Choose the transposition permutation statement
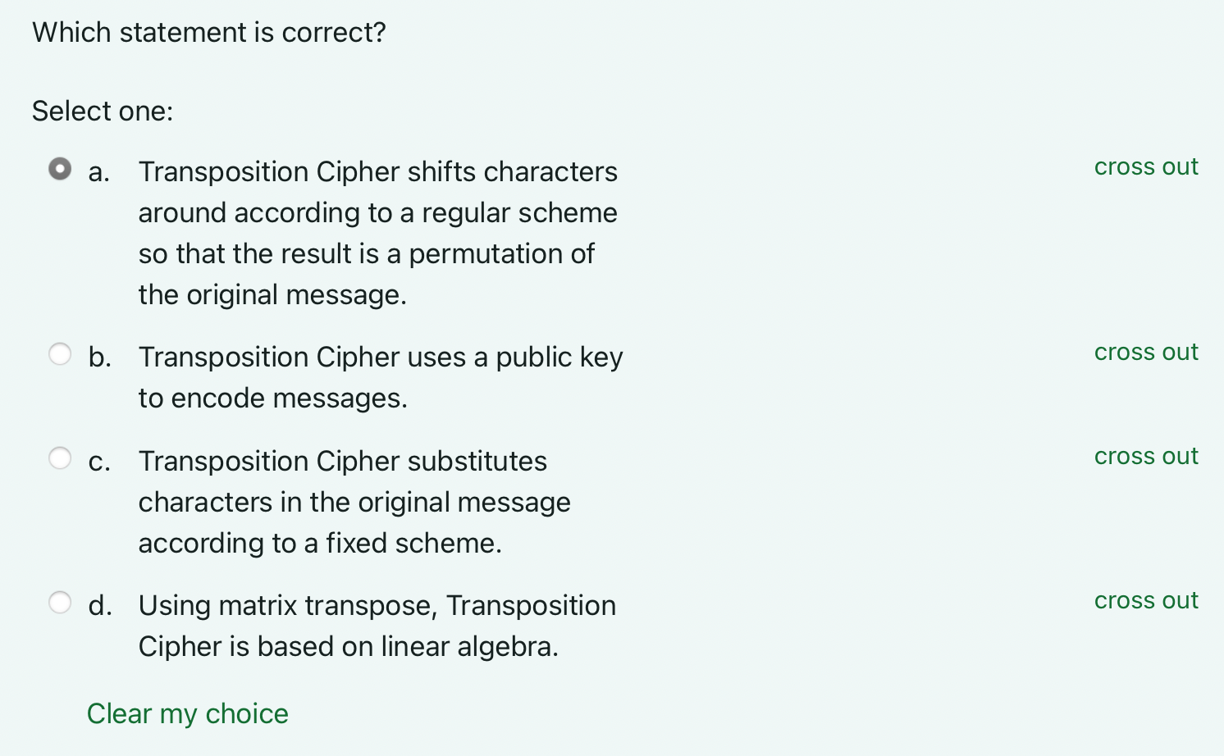The height and width of the screenshot is (756, 1224). coord(377,232)
